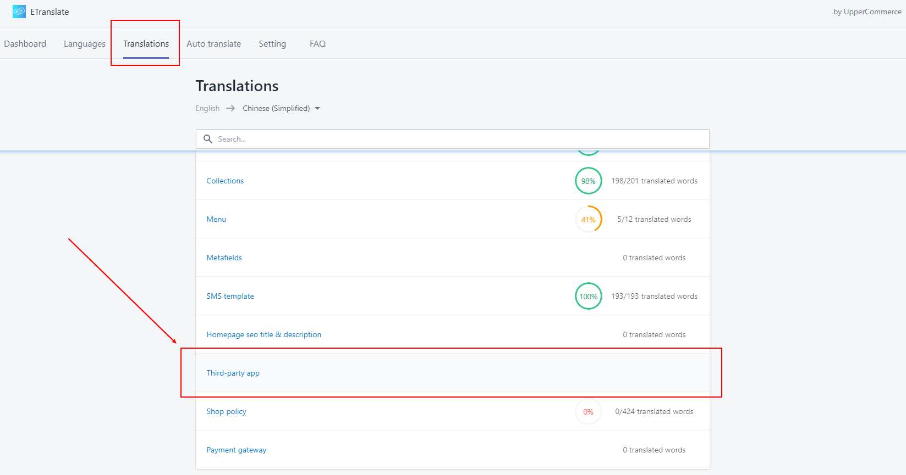
Task: Switch to the Languages tab
Action: coord(85,43)
